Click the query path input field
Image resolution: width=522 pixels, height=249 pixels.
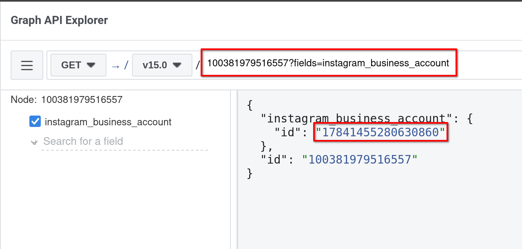329,63
